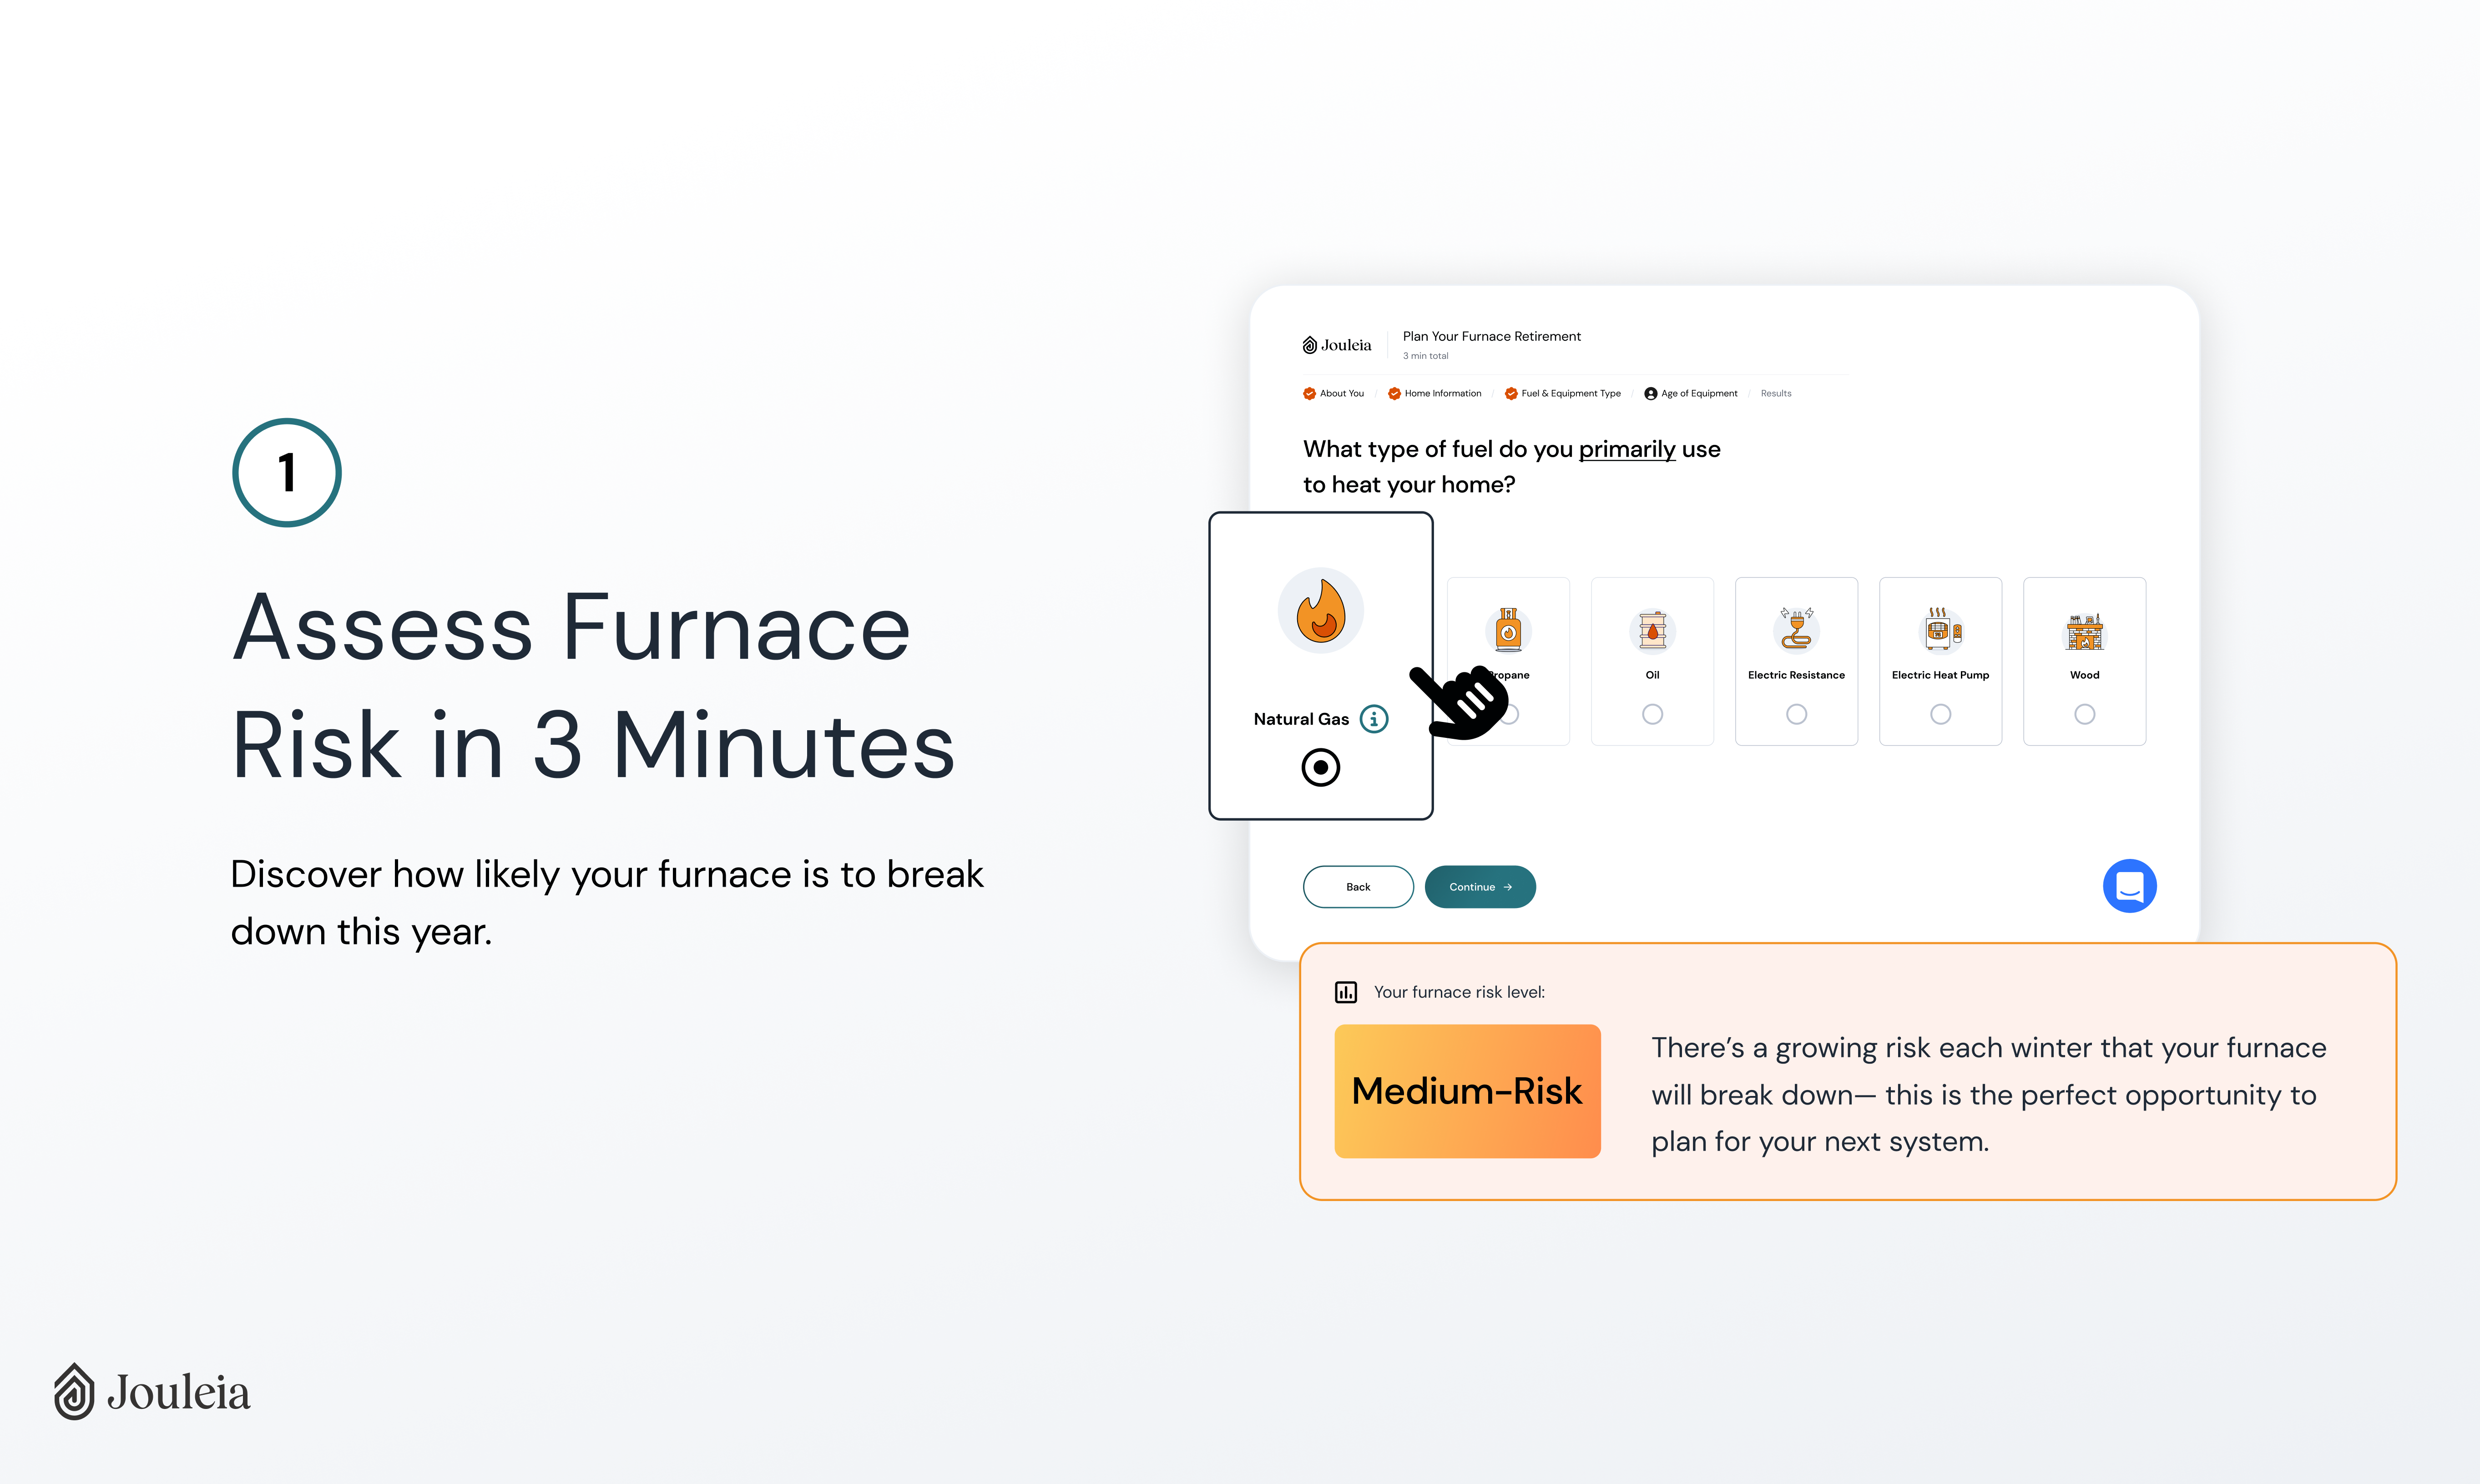Click the '3 min total' text
2480x1484 pixels.
click(x=1425, y=356)
